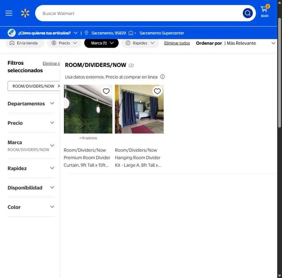Click Sacramento Supercenter store link

[162, 33]
